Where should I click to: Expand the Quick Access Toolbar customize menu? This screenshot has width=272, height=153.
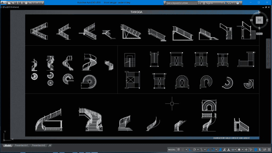[42, 3]
